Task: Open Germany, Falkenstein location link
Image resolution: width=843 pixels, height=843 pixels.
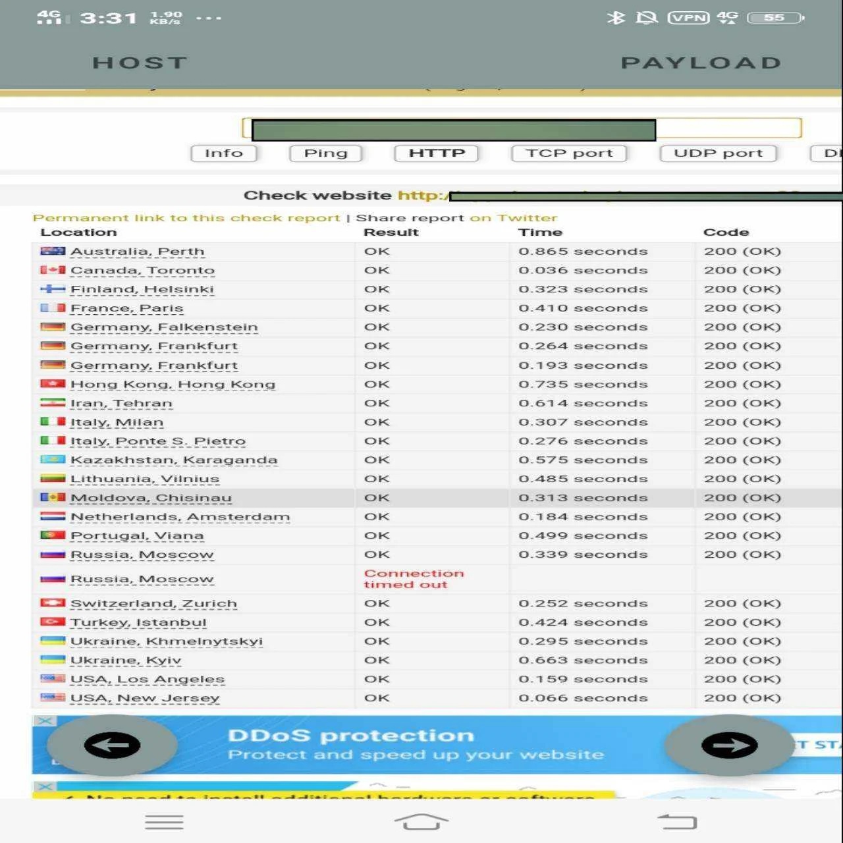Action: click(x=164, y=327)
